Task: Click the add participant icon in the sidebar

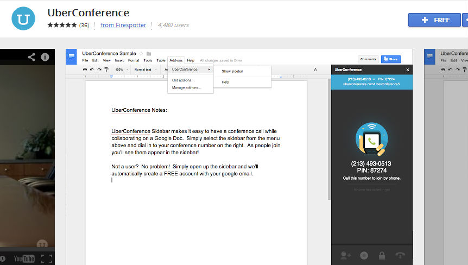Action: pyautogui.click(x=346, y=255)
